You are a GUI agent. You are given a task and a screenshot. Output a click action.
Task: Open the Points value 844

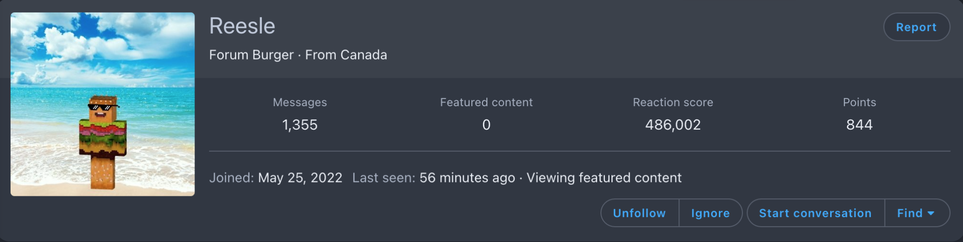(859, 125)
